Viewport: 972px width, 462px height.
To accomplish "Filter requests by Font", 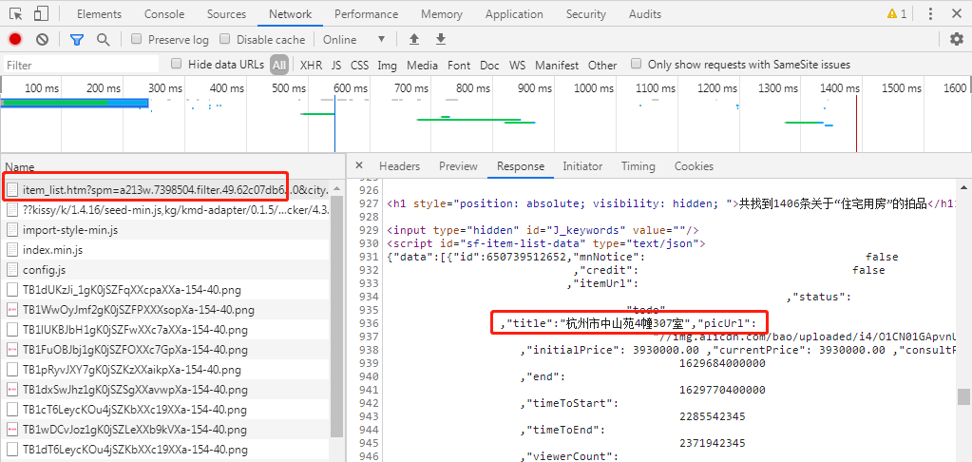I will pos(459,65).
